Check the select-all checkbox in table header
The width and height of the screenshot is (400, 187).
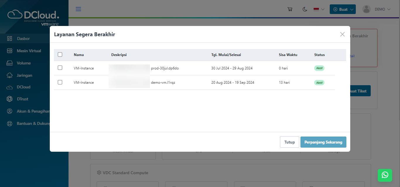click(x=60, y=55)
